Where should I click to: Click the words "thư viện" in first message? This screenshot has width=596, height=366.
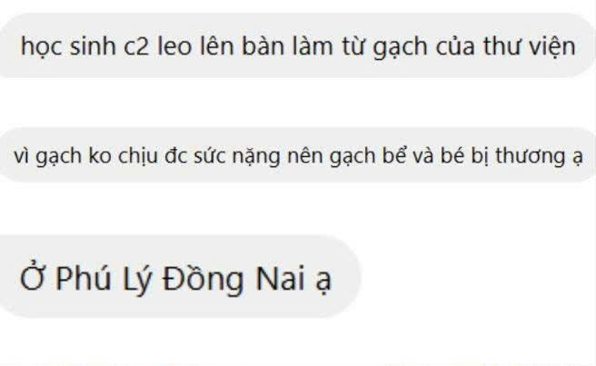529,46
